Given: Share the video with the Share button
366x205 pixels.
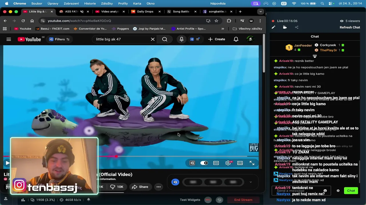Looking at the screenshot, I should (x=140, y=187).
